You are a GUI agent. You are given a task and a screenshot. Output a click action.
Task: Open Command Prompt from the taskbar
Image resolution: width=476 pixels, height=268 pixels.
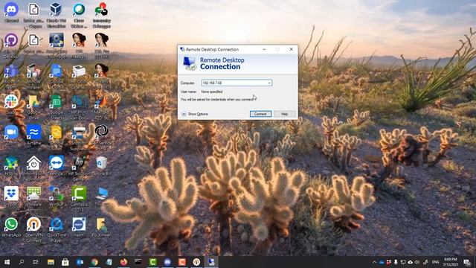(x=138, y=262)
